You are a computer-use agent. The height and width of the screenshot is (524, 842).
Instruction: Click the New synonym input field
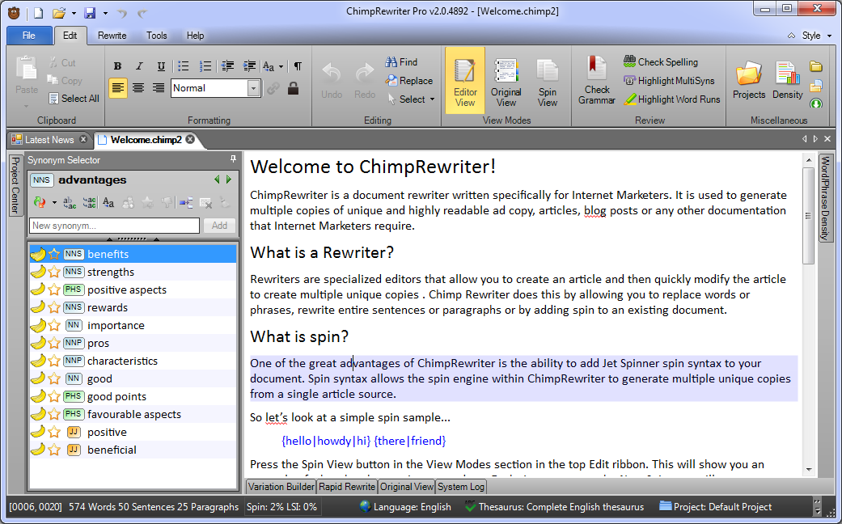pos(114,226)
